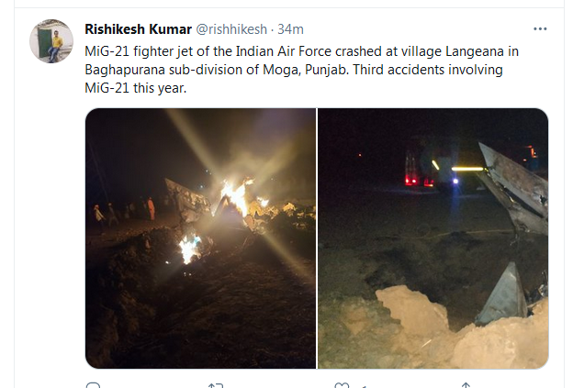Screen dimensions: 573x388
Task: Open Rishikesh Kumar's profile picture
Action: tap(51, 41)
